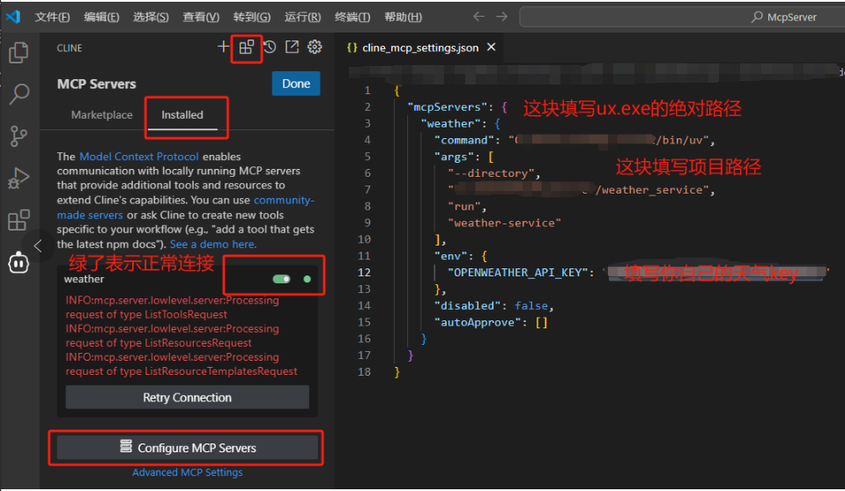Image resolution: width=845 pixels, height=491 pixels.
Task: Click the VS Code logo icon
Action: coord(13,17)
